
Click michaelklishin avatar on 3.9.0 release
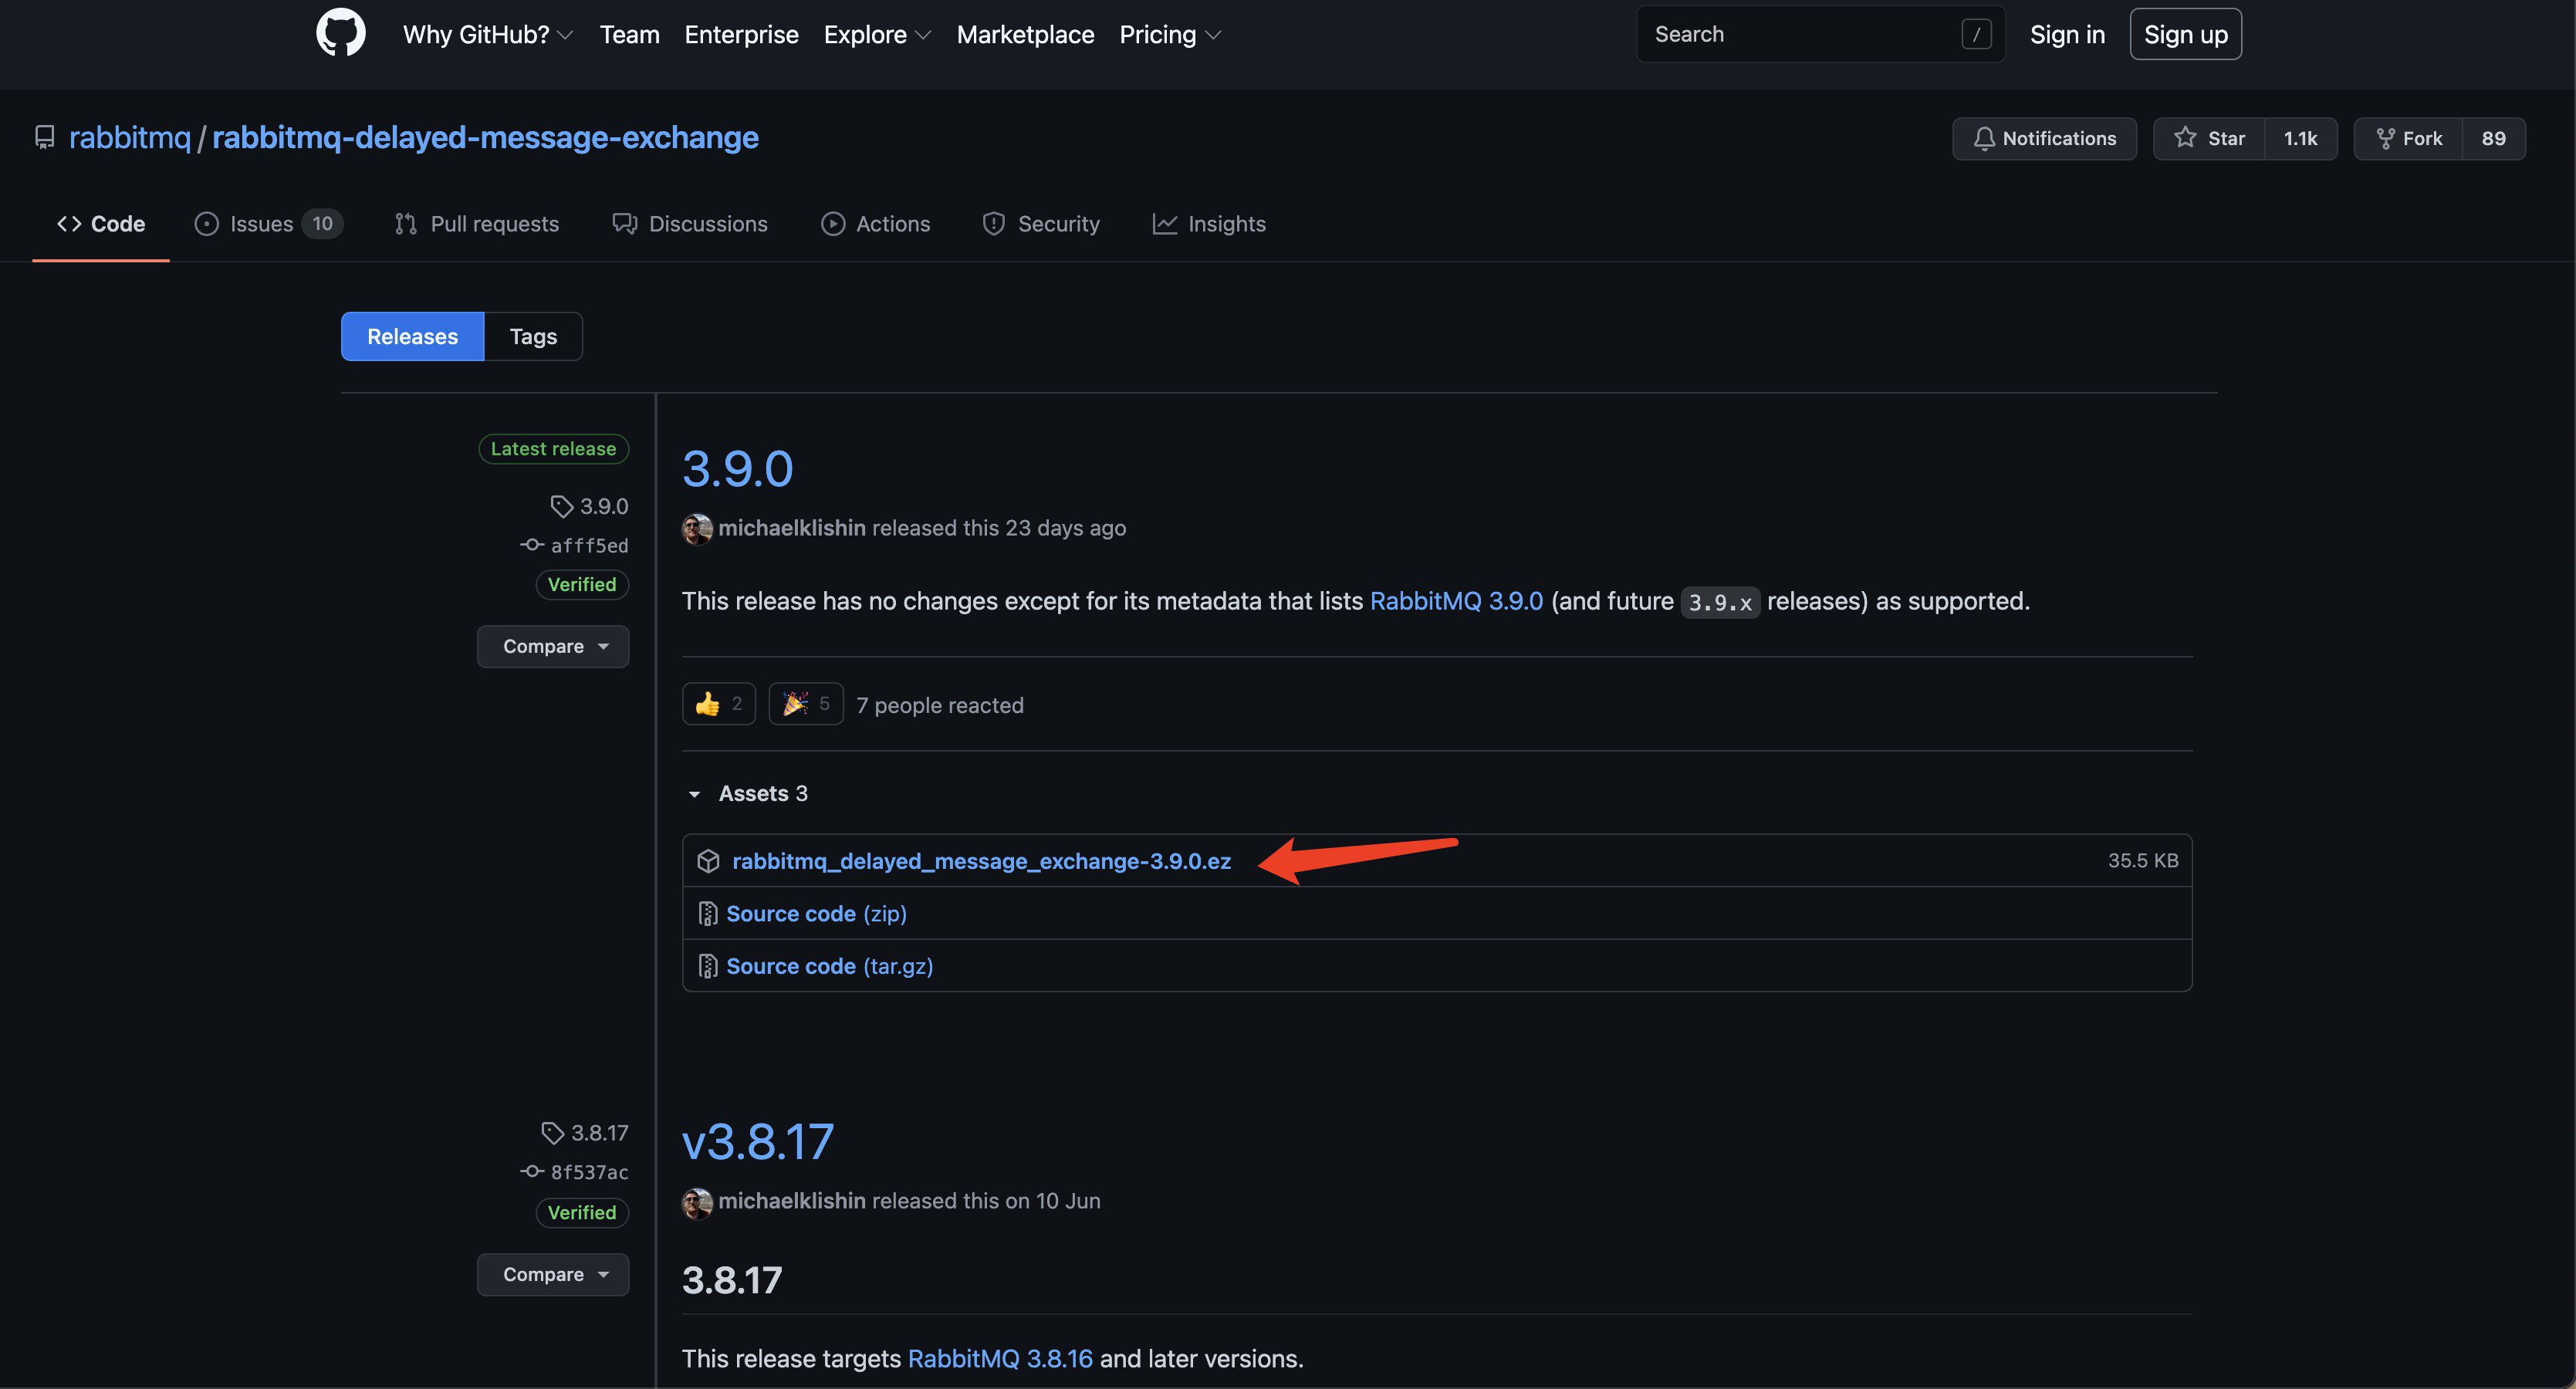pos(697,528)
